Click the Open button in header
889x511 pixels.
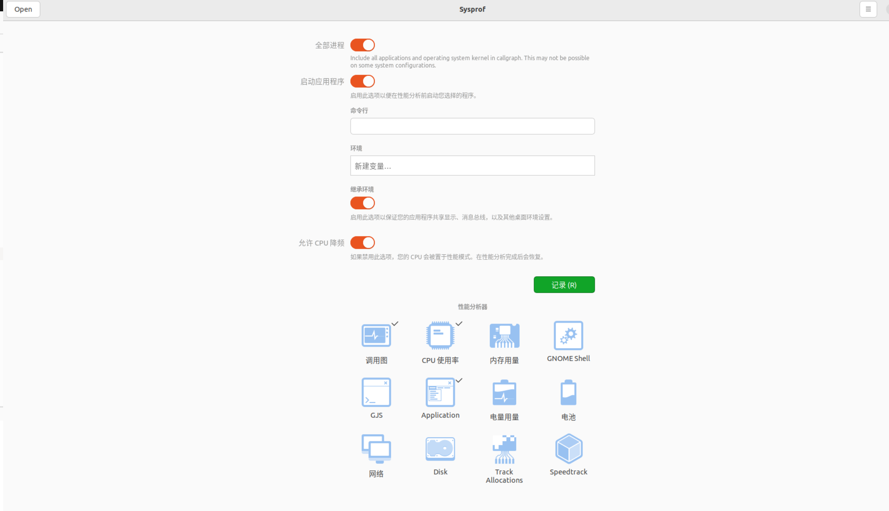[23, 9]
